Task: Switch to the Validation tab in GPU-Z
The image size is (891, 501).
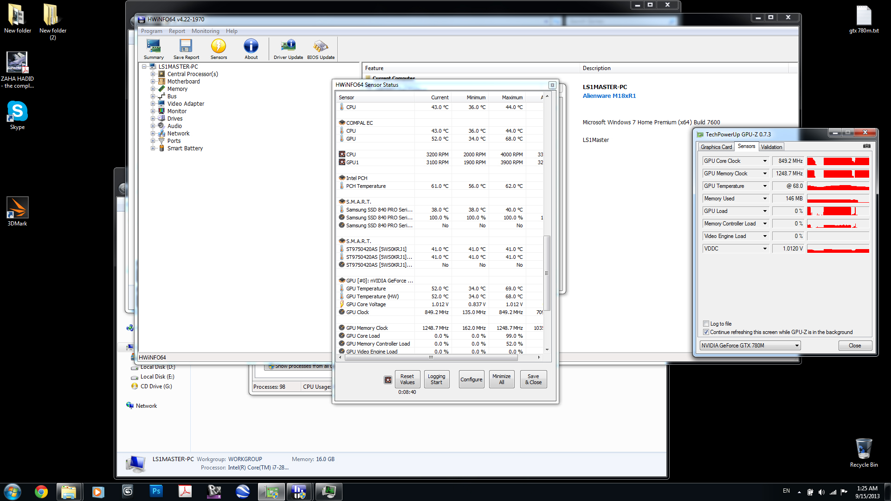Action: 771,147
